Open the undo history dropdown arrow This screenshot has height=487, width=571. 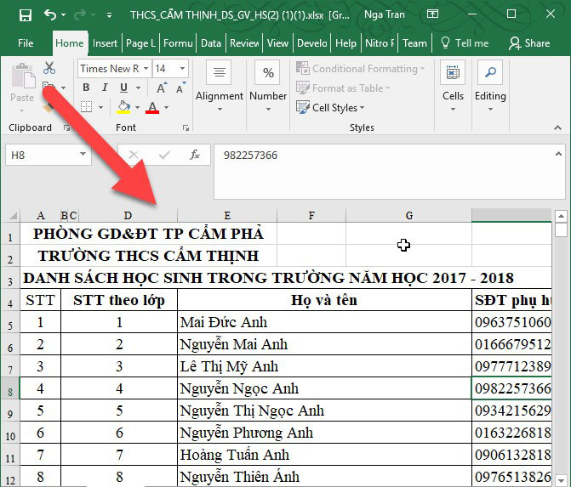(x=63, y=15)
